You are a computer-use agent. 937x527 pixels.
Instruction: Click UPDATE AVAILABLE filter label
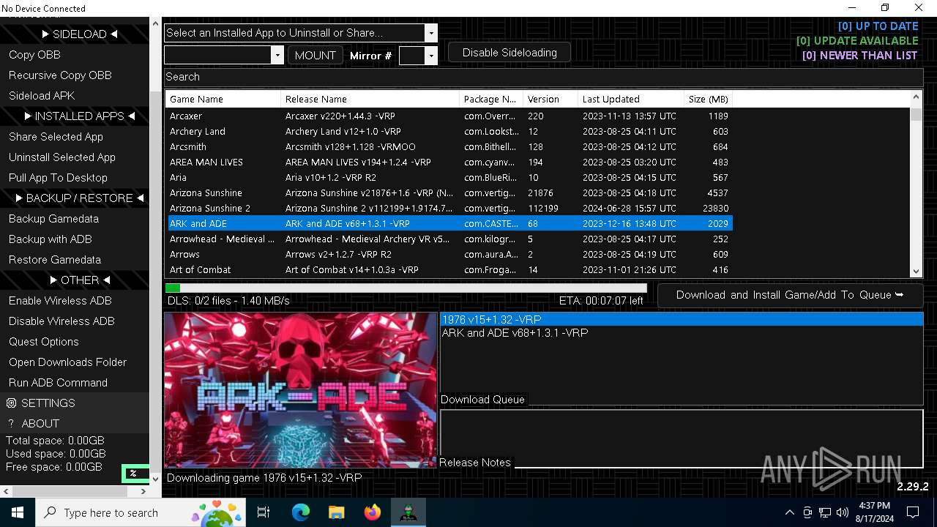(857, 41)
